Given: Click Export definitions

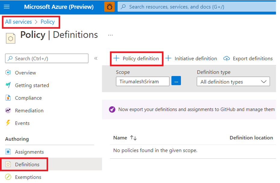Looking at the screenshot, I should [x=248, y=59].
